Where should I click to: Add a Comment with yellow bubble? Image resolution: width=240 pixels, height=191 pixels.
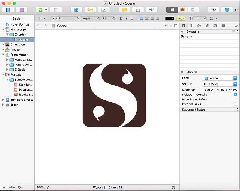(124, 10)
